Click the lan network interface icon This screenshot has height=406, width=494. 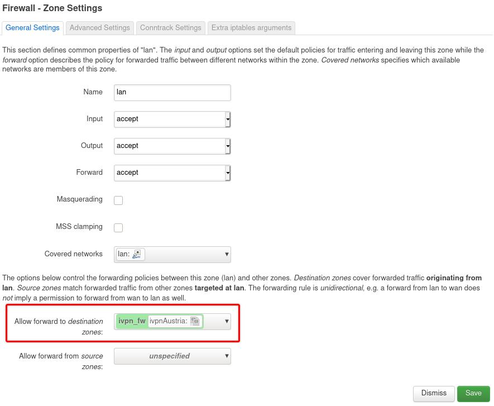click(x=137, y=254)
